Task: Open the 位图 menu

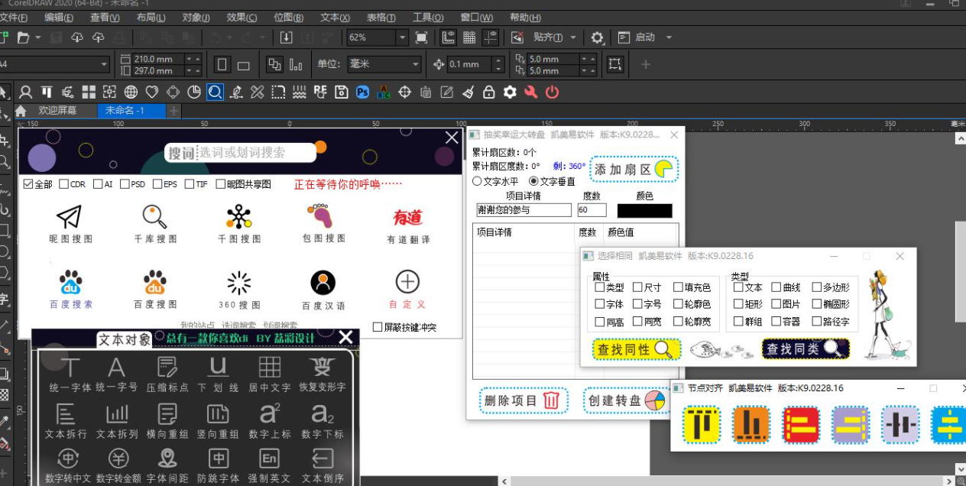Action: [288, 18]
